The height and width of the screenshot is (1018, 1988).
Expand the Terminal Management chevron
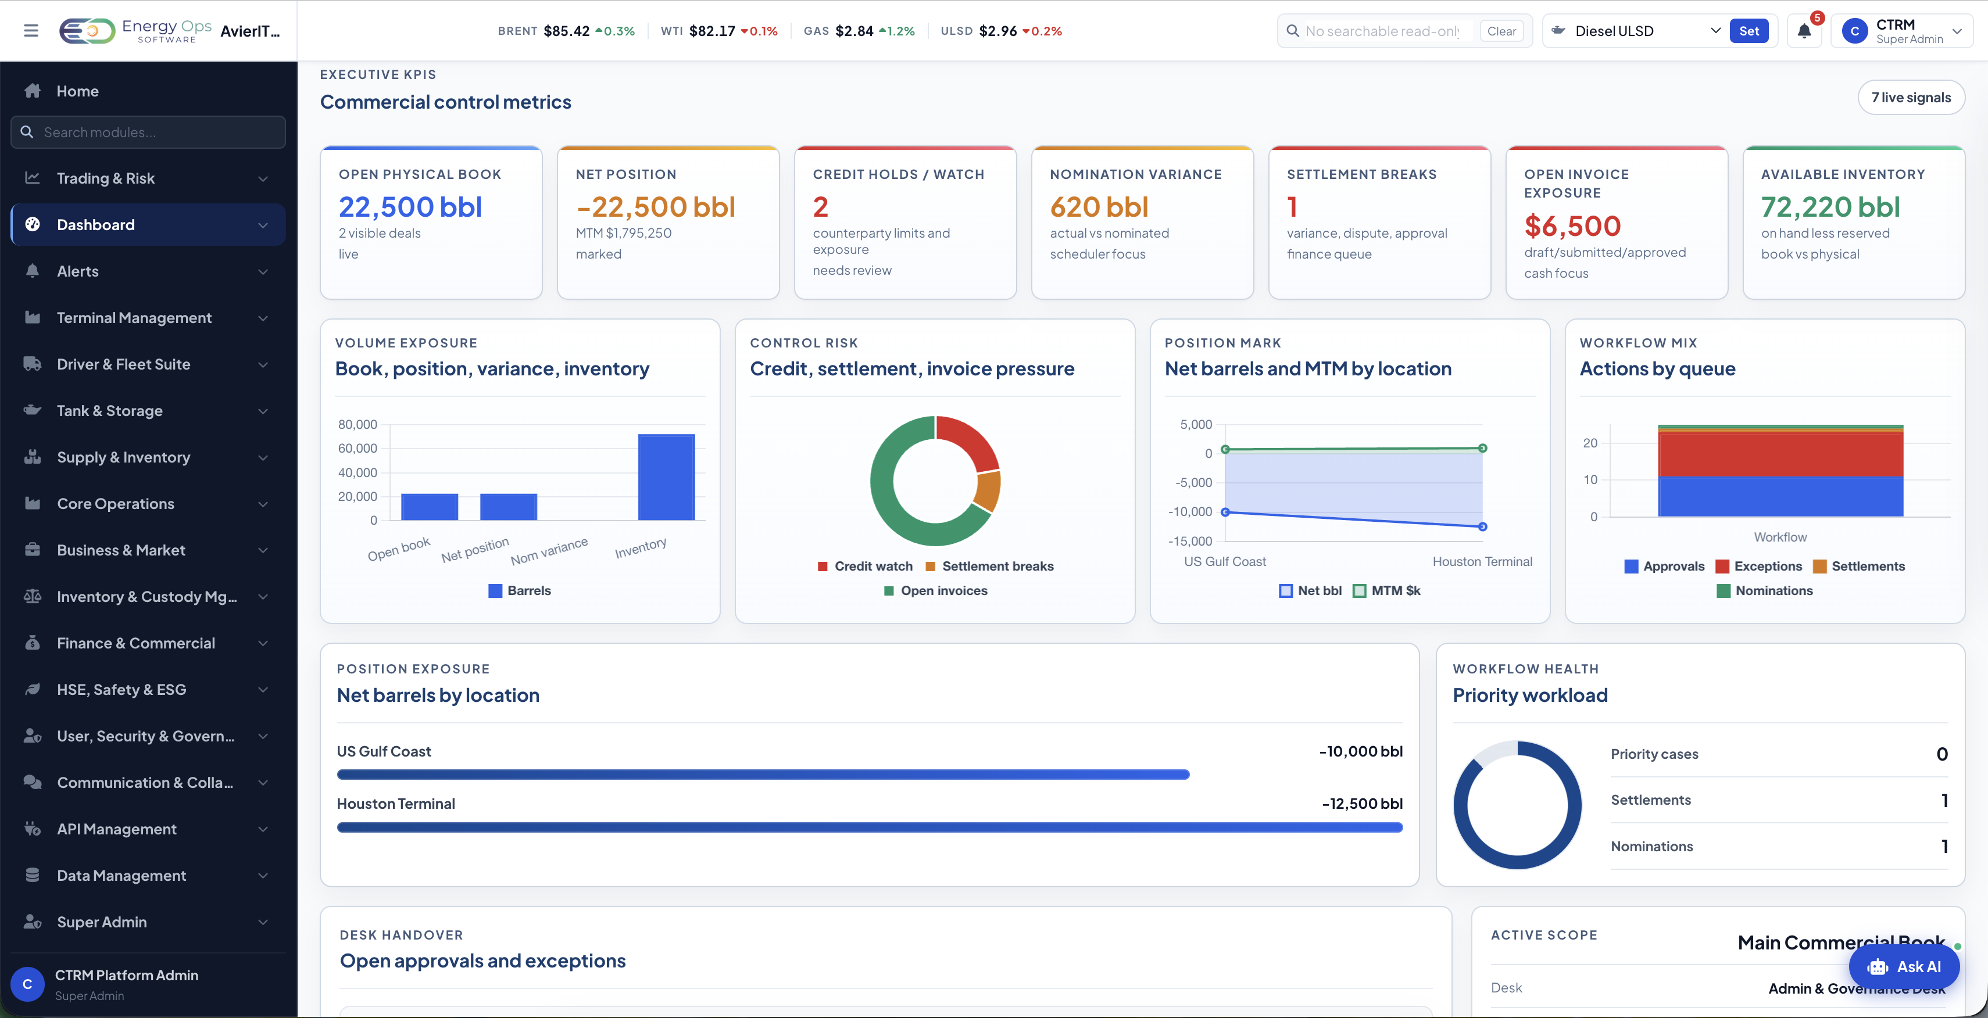(x=263, y=318)
